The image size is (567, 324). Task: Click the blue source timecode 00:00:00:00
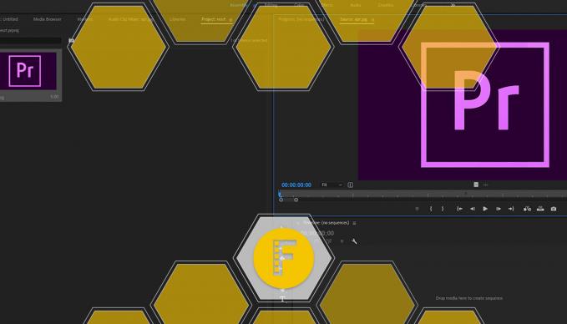coord(296,185)
